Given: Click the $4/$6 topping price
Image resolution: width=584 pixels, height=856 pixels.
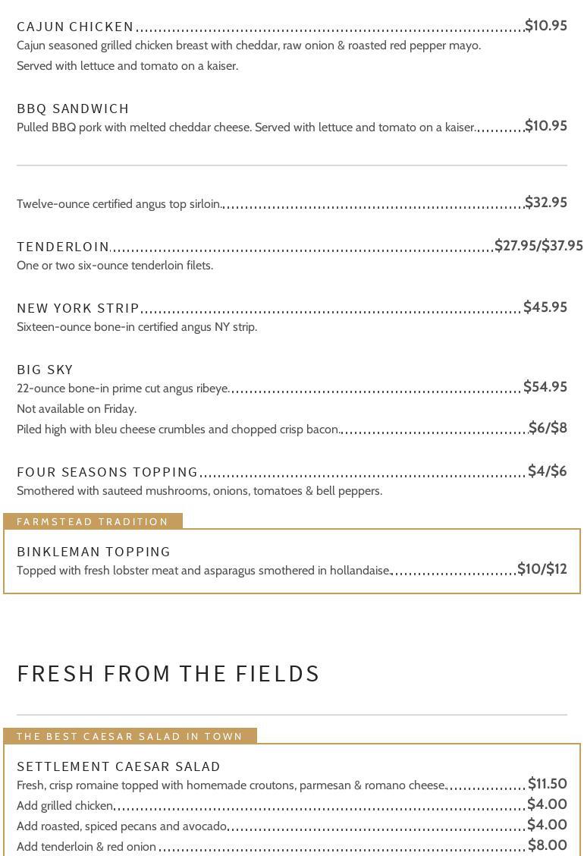Looking at the screenshot, I should (547, 471).
